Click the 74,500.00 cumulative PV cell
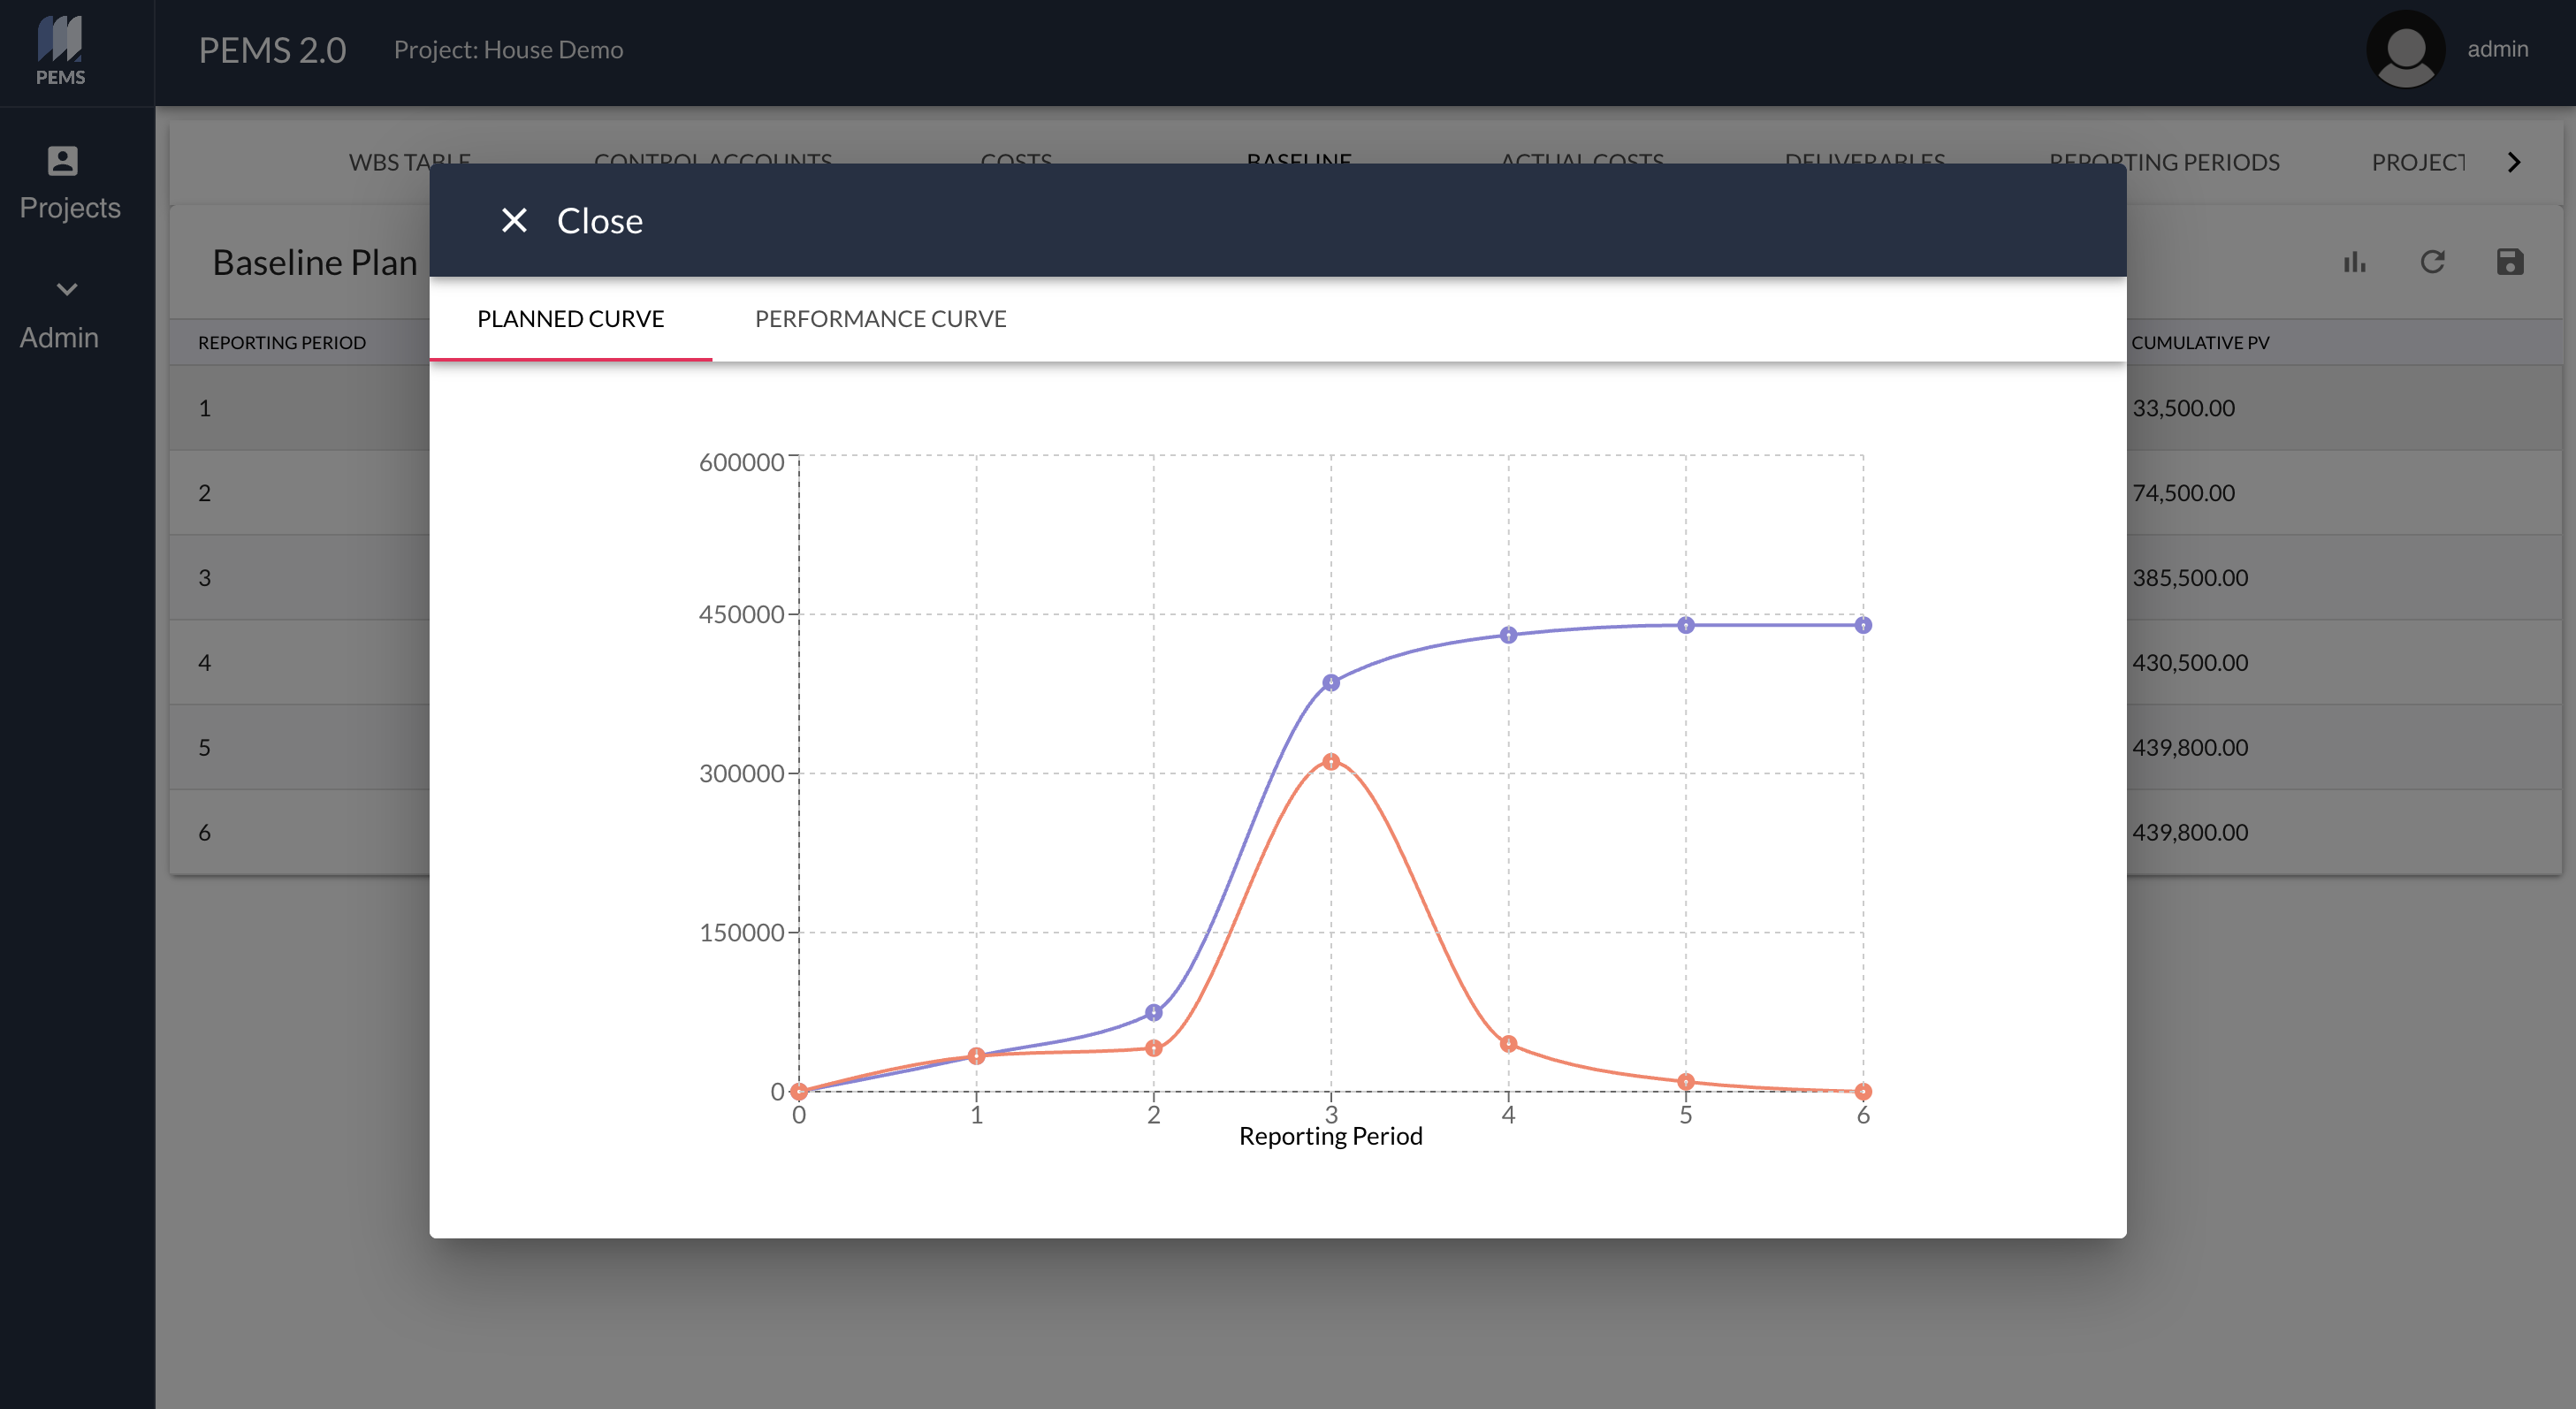Viewport: 2576px width, 1409px height. [x=2183, y=493]
